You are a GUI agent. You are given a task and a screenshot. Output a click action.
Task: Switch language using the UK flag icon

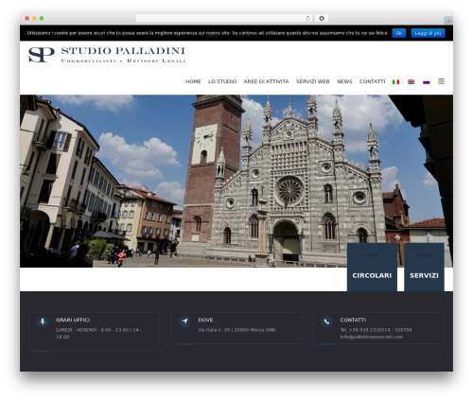411,82
